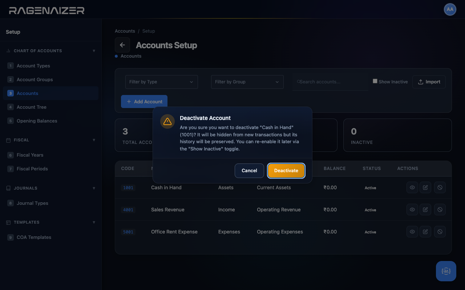
Task: Click the Balance column header
Action: tap(335, 169)
